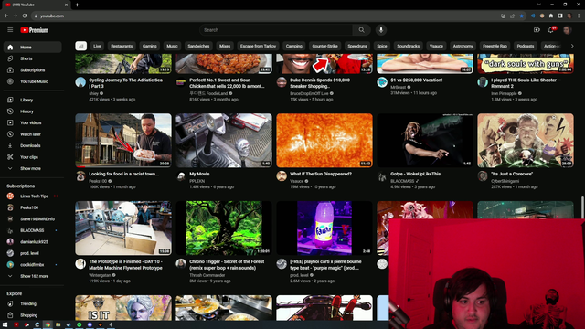Open the Vsauce channel name link
This screenshot has width=585, height=329.
point(296,181)
